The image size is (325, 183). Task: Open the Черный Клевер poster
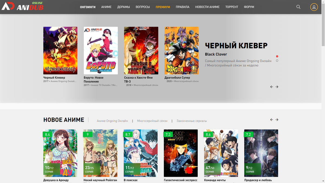click(x=60, y=50)
